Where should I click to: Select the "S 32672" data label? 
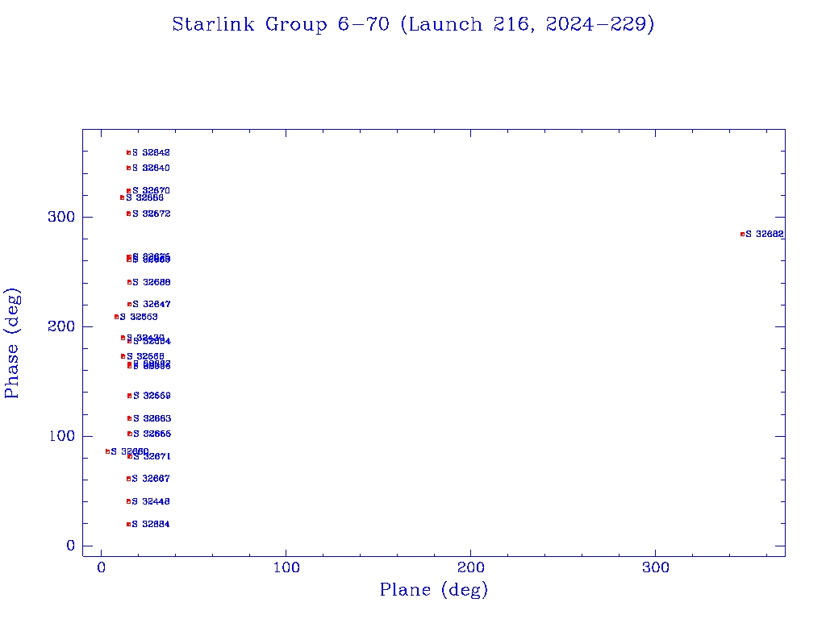(x=151, y=214)
